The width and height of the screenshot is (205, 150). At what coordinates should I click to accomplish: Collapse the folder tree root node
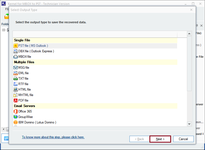click(x=4, y=30)
